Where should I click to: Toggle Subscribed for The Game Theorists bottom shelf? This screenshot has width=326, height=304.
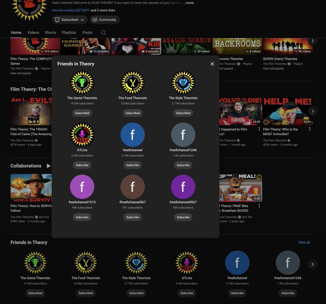[35, 293]
